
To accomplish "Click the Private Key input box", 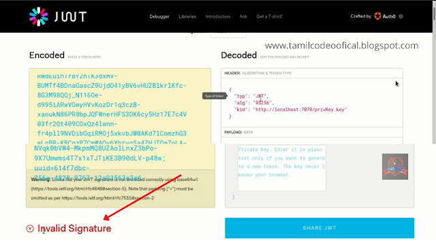I will point(281,168).
